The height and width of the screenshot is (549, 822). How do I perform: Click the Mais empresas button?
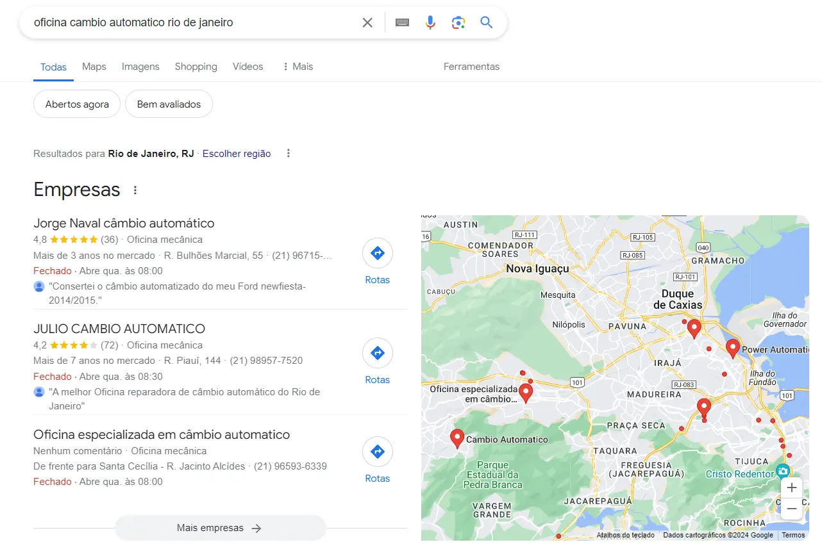click(x=220, y=529)
